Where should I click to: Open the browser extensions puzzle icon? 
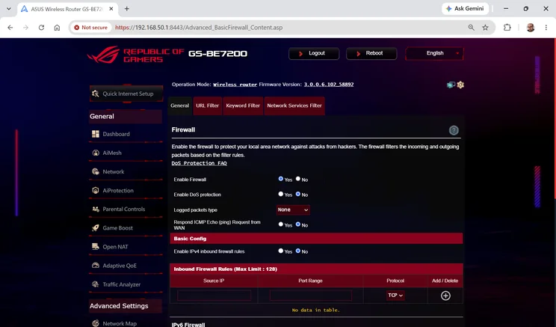coord(507,28)
